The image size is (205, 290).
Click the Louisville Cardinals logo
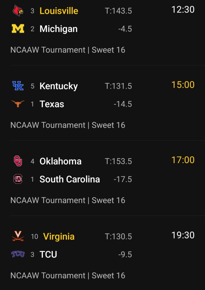coord(18,11)
